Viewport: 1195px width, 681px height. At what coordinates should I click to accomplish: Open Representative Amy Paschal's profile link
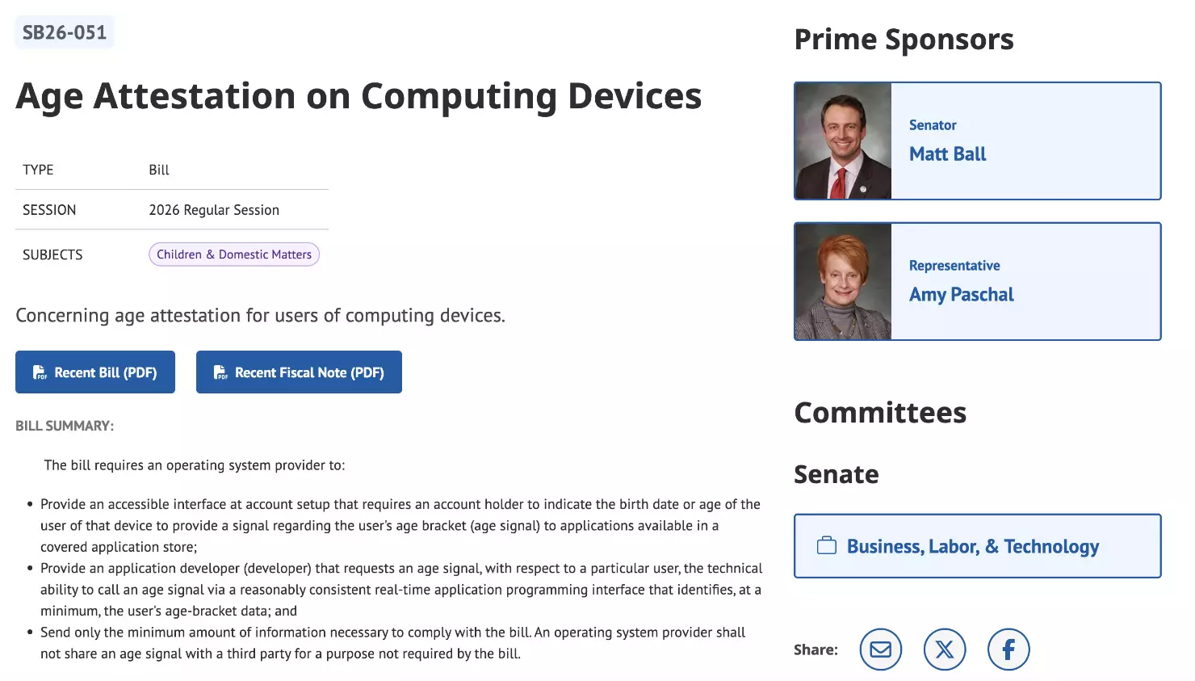click(x=961, y=295)
